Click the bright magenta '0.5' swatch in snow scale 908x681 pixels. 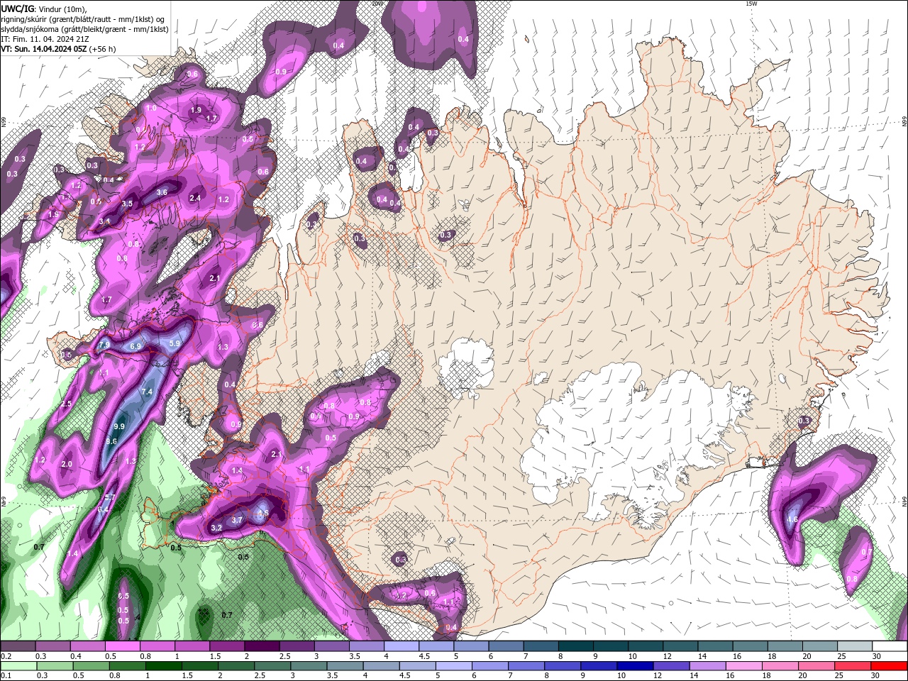[123, 646]
